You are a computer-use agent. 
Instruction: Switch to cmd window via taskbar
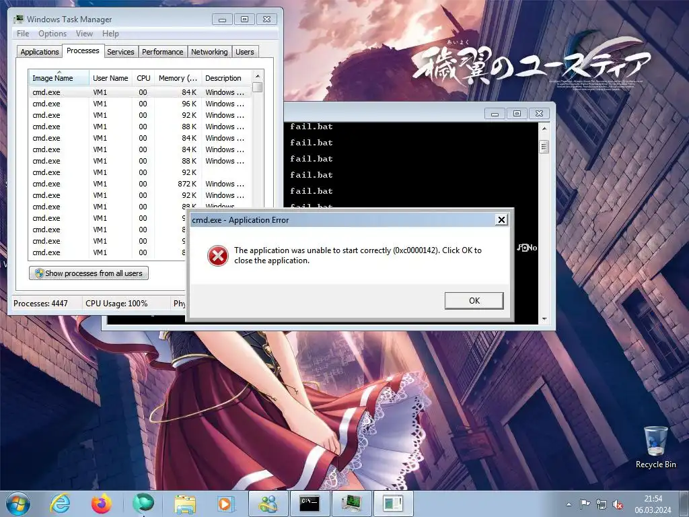coord(310,504)
